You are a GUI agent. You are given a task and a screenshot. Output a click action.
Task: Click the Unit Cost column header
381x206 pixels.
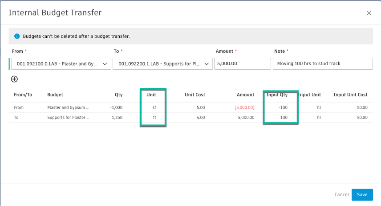pyautogui.click(x=195, y=95)
